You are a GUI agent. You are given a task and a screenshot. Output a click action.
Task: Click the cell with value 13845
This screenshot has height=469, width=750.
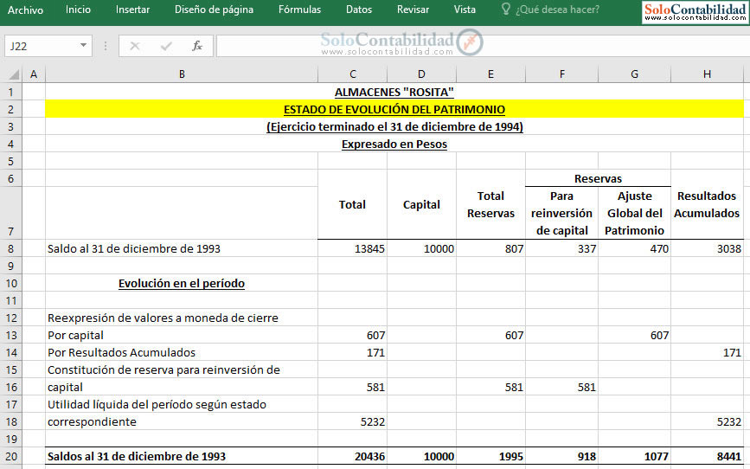tap(353, 249)
